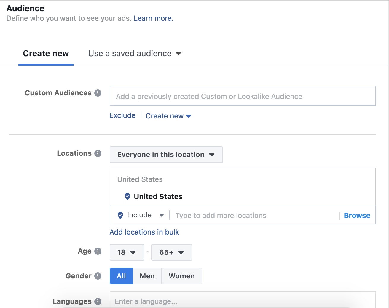Click the Age info icon
This screenshot has height=308, width=389.
coord(98,251)
